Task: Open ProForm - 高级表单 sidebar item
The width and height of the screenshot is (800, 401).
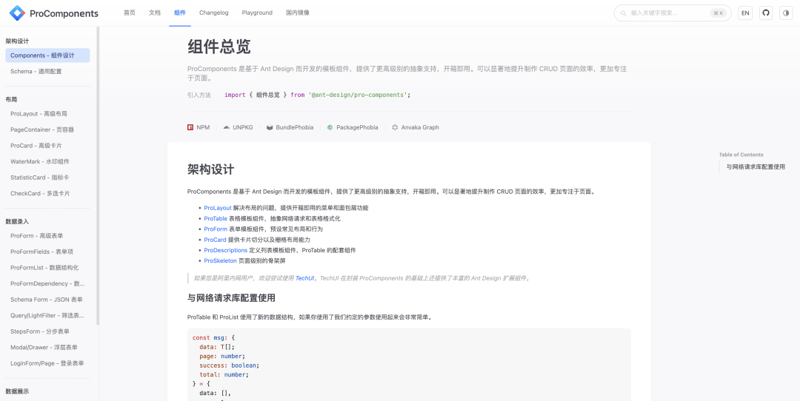Action: (x=47, y=236)
